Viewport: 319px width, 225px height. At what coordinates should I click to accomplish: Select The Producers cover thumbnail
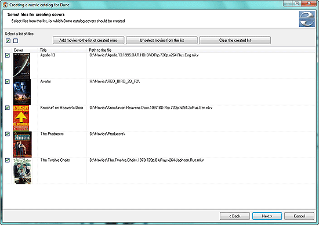click(x=23, y=144)
